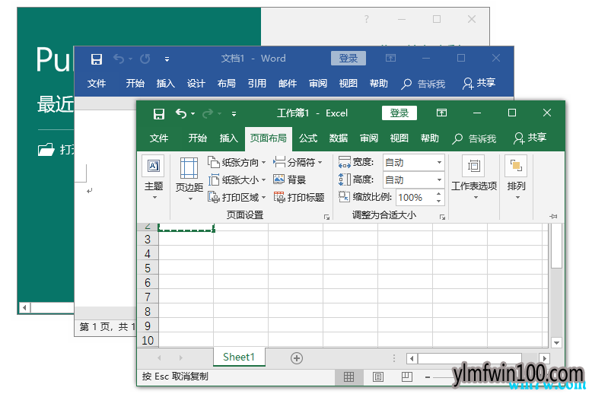
Task: Select row 5 header in Excel
Action: (x=148, y=268)
